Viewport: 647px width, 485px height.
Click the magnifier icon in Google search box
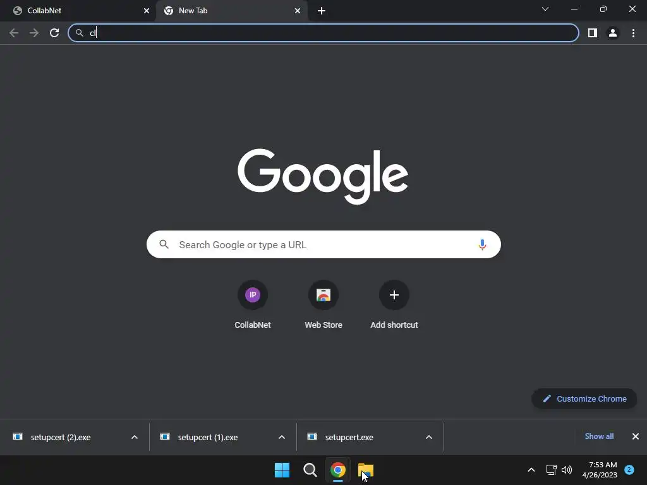tap(164, 244)
